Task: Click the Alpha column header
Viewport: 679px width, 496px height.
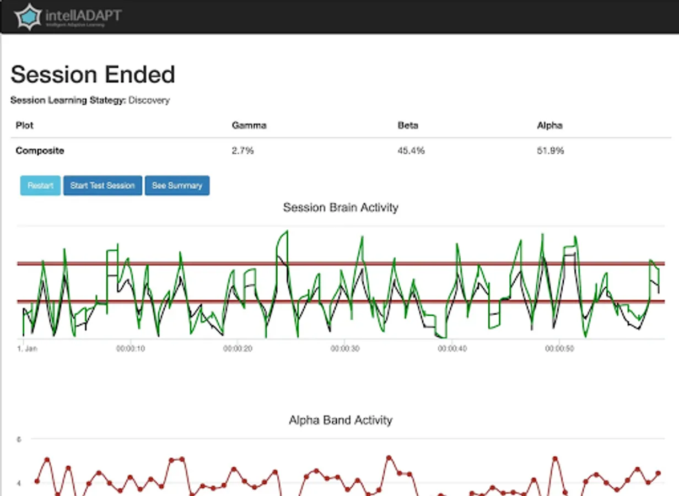Action: tap(549, 125)
